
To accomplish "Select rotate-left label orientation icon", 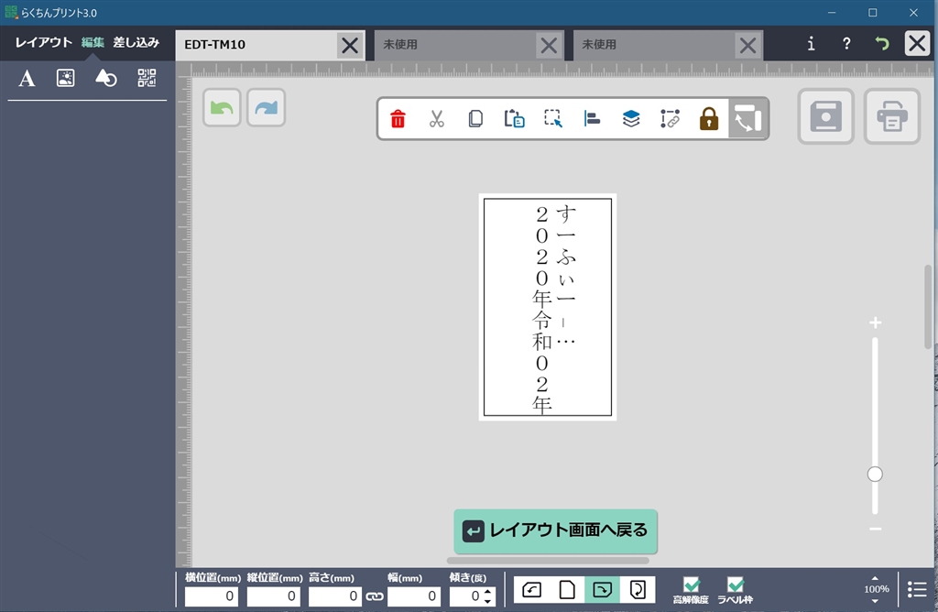I will [532, 590].
